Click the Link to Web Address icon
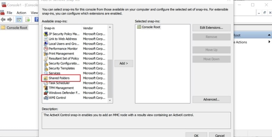 click(x=46, y=39)
